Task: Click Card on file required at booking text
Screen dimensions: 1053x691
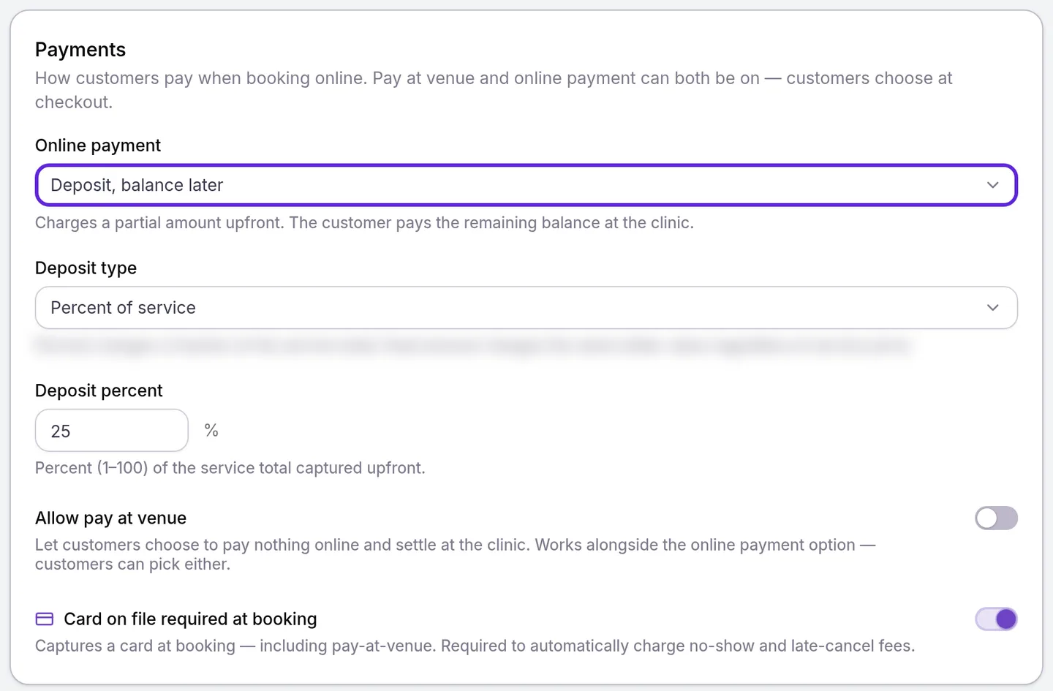Action: pos(190,619)
